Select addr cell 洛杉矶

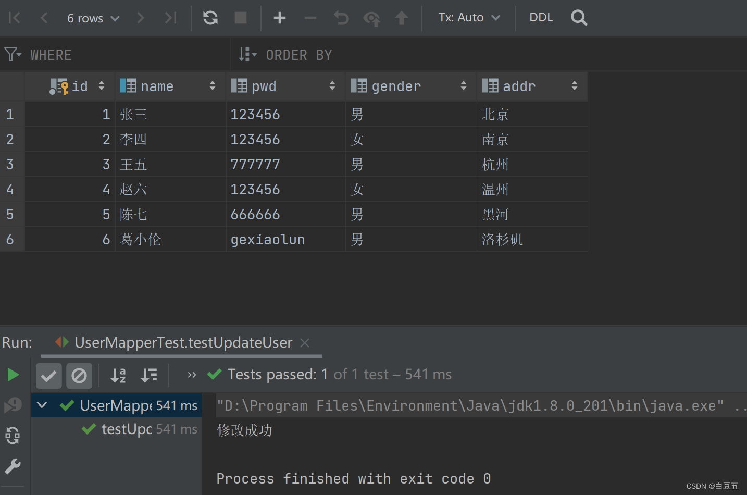pyautogui.click(x=532, y=239)
